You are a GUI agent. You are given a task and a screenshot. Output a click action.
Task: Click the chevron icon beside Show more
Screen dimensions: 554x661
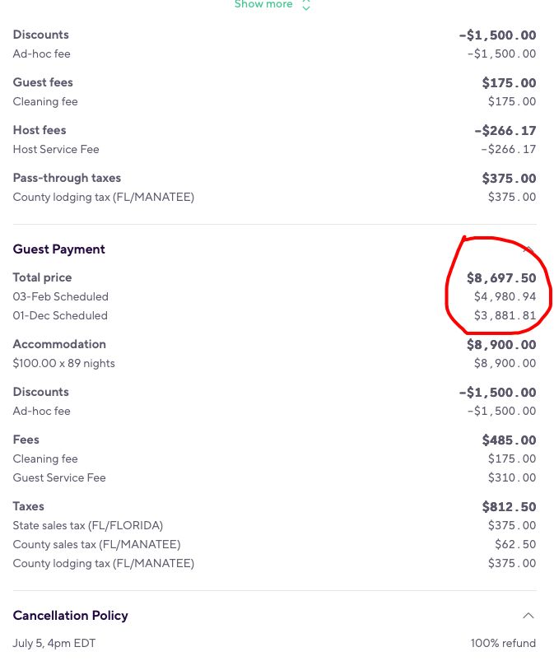306,5
